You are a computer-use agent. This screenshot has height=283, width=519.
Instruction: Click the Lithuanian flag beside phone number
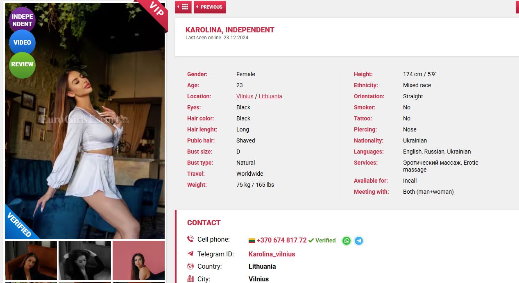pyautogui.click(x=252, y=241)
